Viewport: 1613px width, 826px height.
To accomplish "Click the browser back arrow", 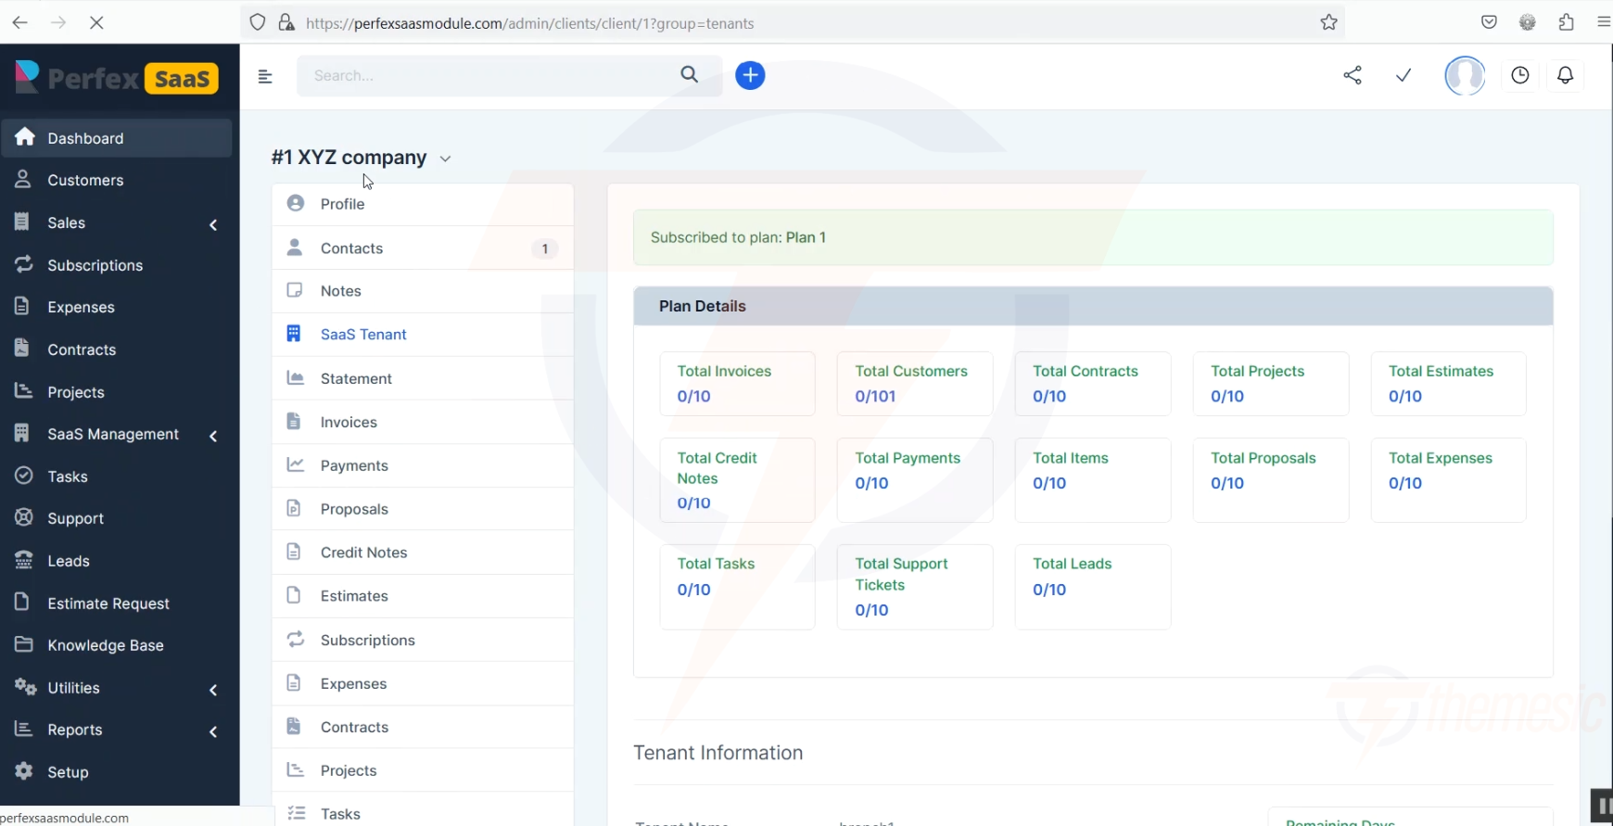I will point(19,22).
